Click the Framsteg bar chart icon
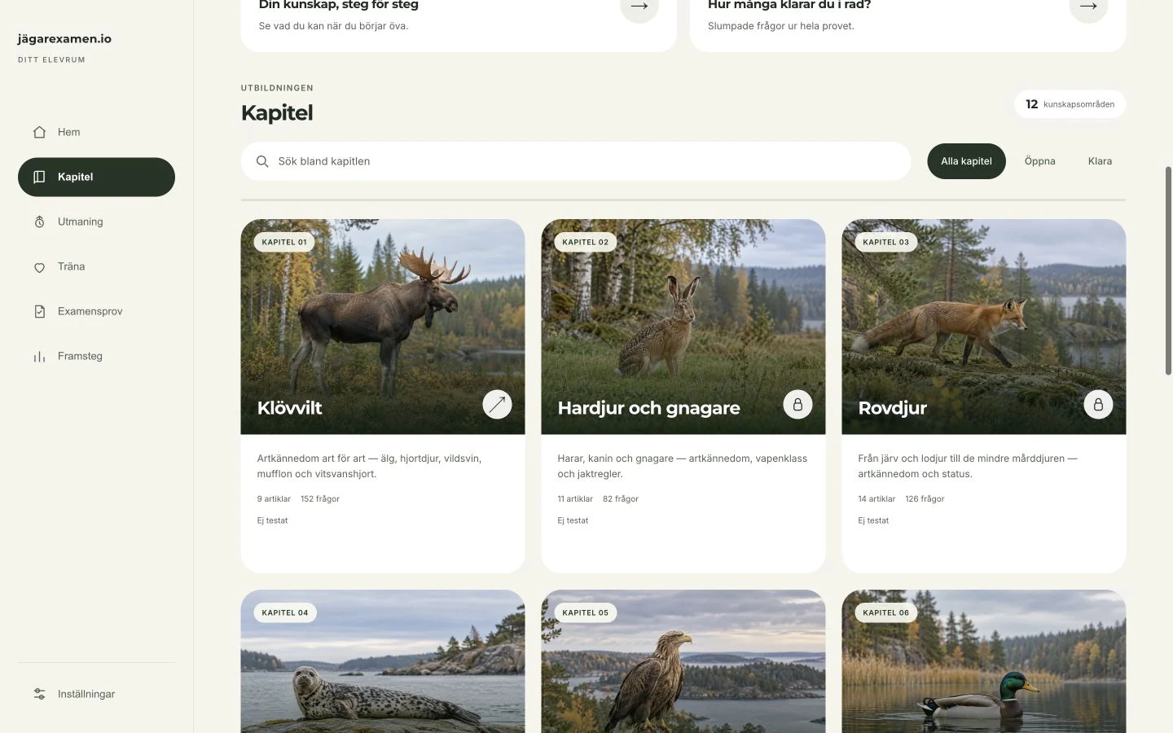The image size is (1173, 733). pos(39,356)
